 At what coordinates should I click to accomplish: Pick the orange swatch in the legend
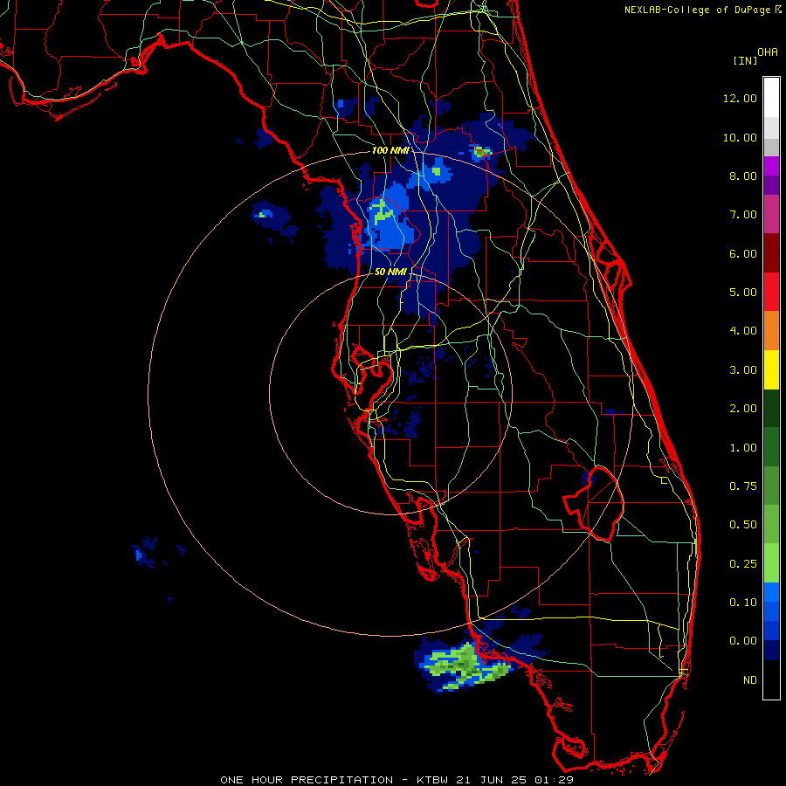[x=771, y=331]
